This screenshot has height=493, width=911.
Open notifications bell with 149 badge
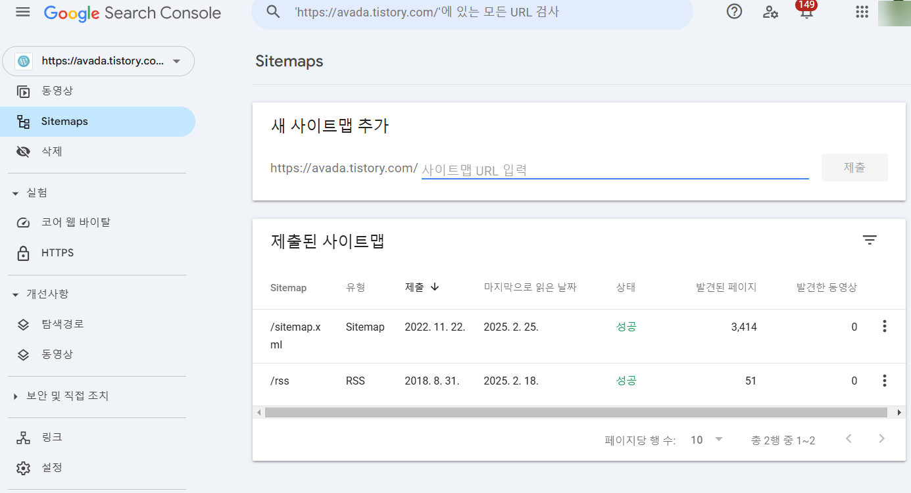(806, 11)
